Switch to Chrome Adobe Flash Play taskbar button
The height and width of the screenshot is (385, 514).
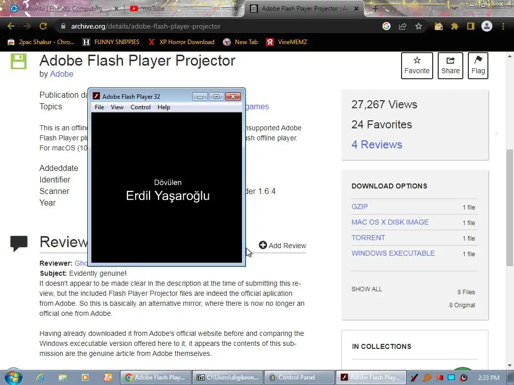pos(156,377)
